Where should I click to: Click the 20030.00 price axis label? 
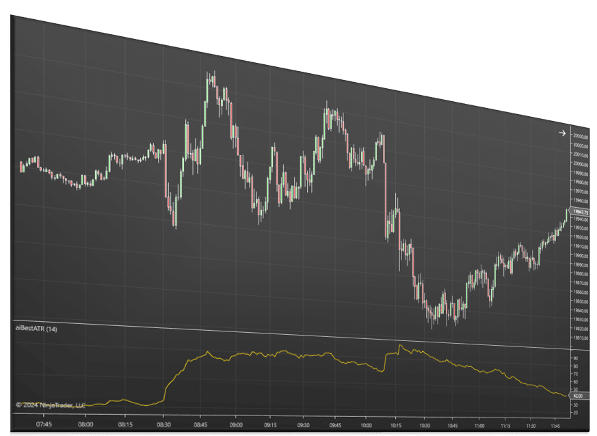point(581,136)
